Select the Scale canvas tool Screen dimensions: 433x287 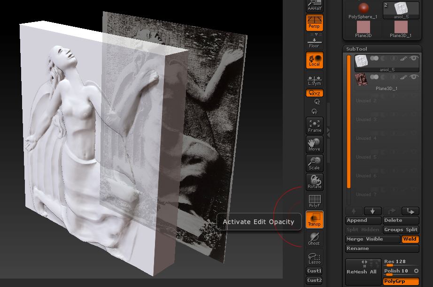[314, 163]
